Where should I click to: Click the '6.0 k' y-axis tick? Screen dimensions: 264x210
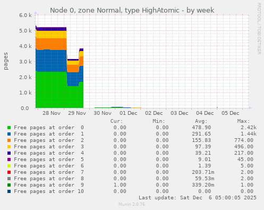25,15
